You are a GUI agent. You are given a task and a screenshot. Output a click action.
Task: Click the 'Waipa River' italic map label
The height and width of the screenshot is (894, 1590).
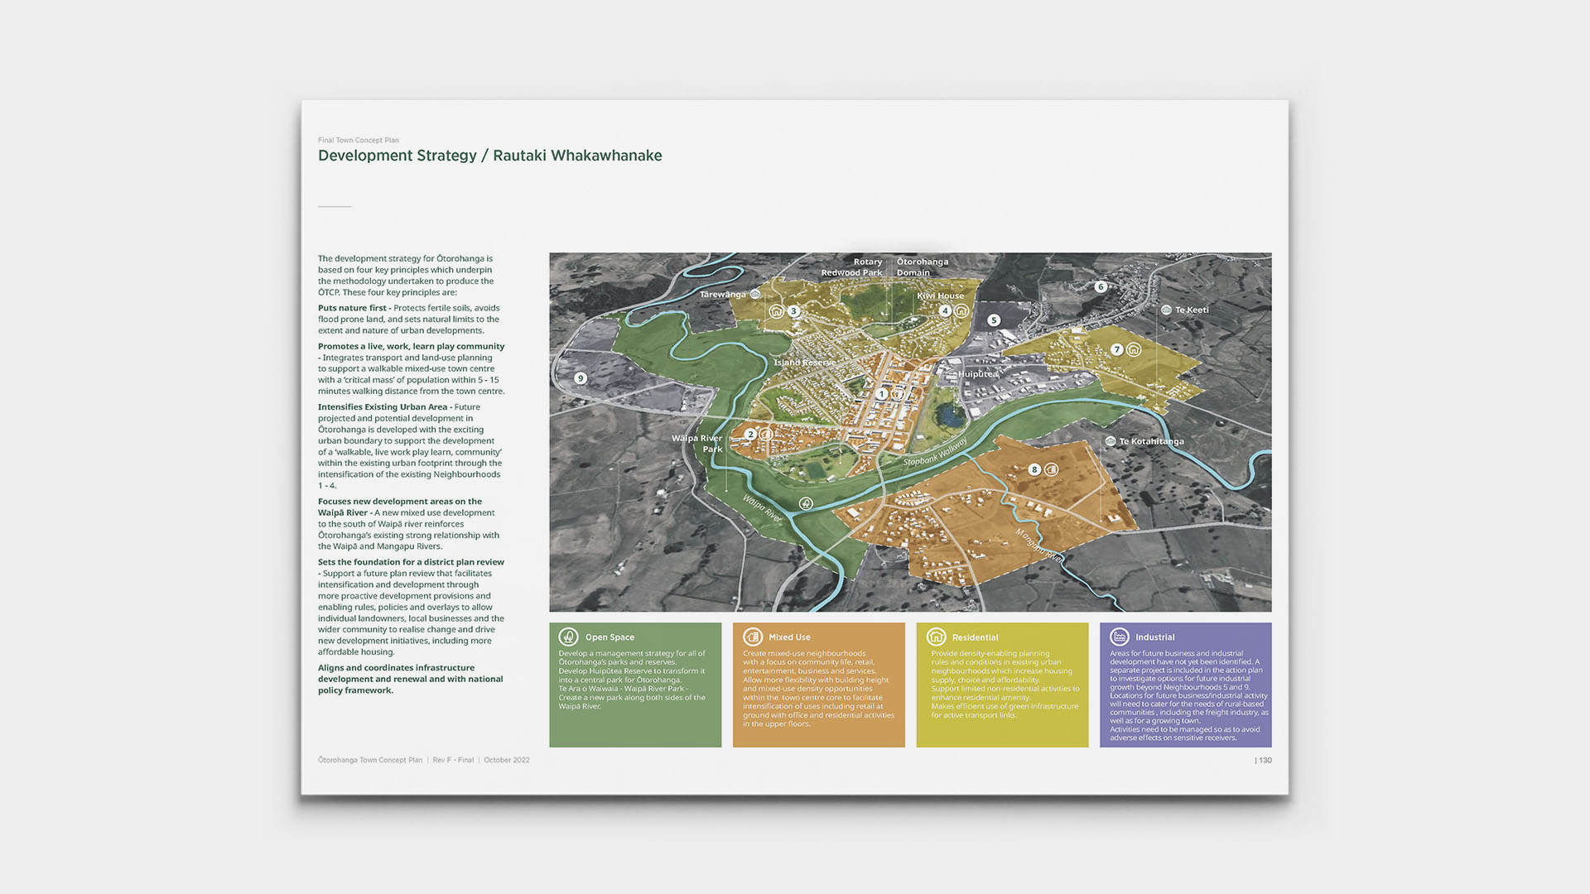(762, 508)
